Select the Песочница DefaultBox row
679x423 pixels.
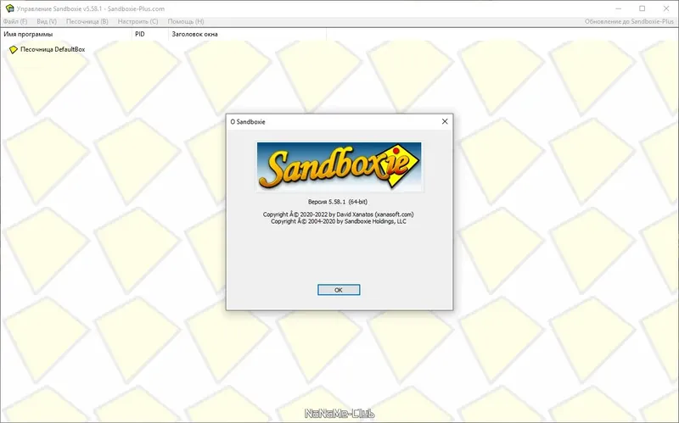coord(48,49)
